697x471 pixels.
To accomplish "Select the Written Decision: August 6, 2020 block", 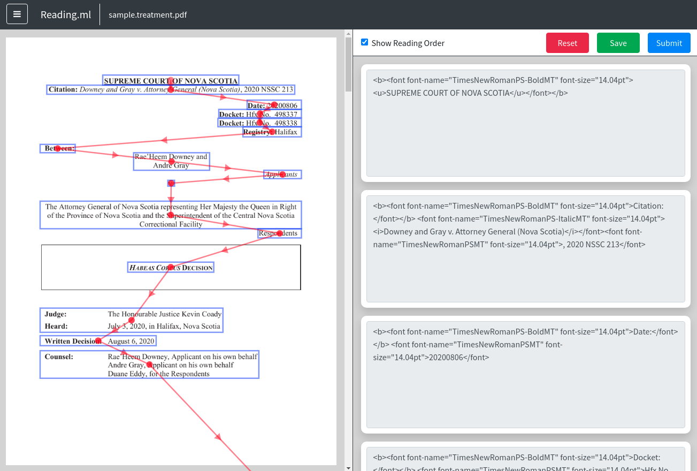I will click(x=98, y=341).
